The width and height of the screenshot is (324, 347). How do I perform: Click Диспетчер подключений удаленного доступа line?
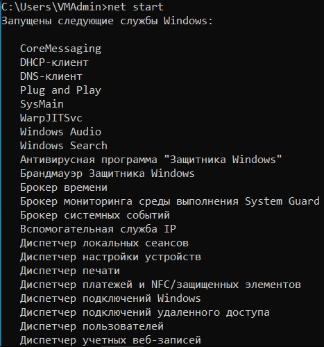[x=145, y=312]
